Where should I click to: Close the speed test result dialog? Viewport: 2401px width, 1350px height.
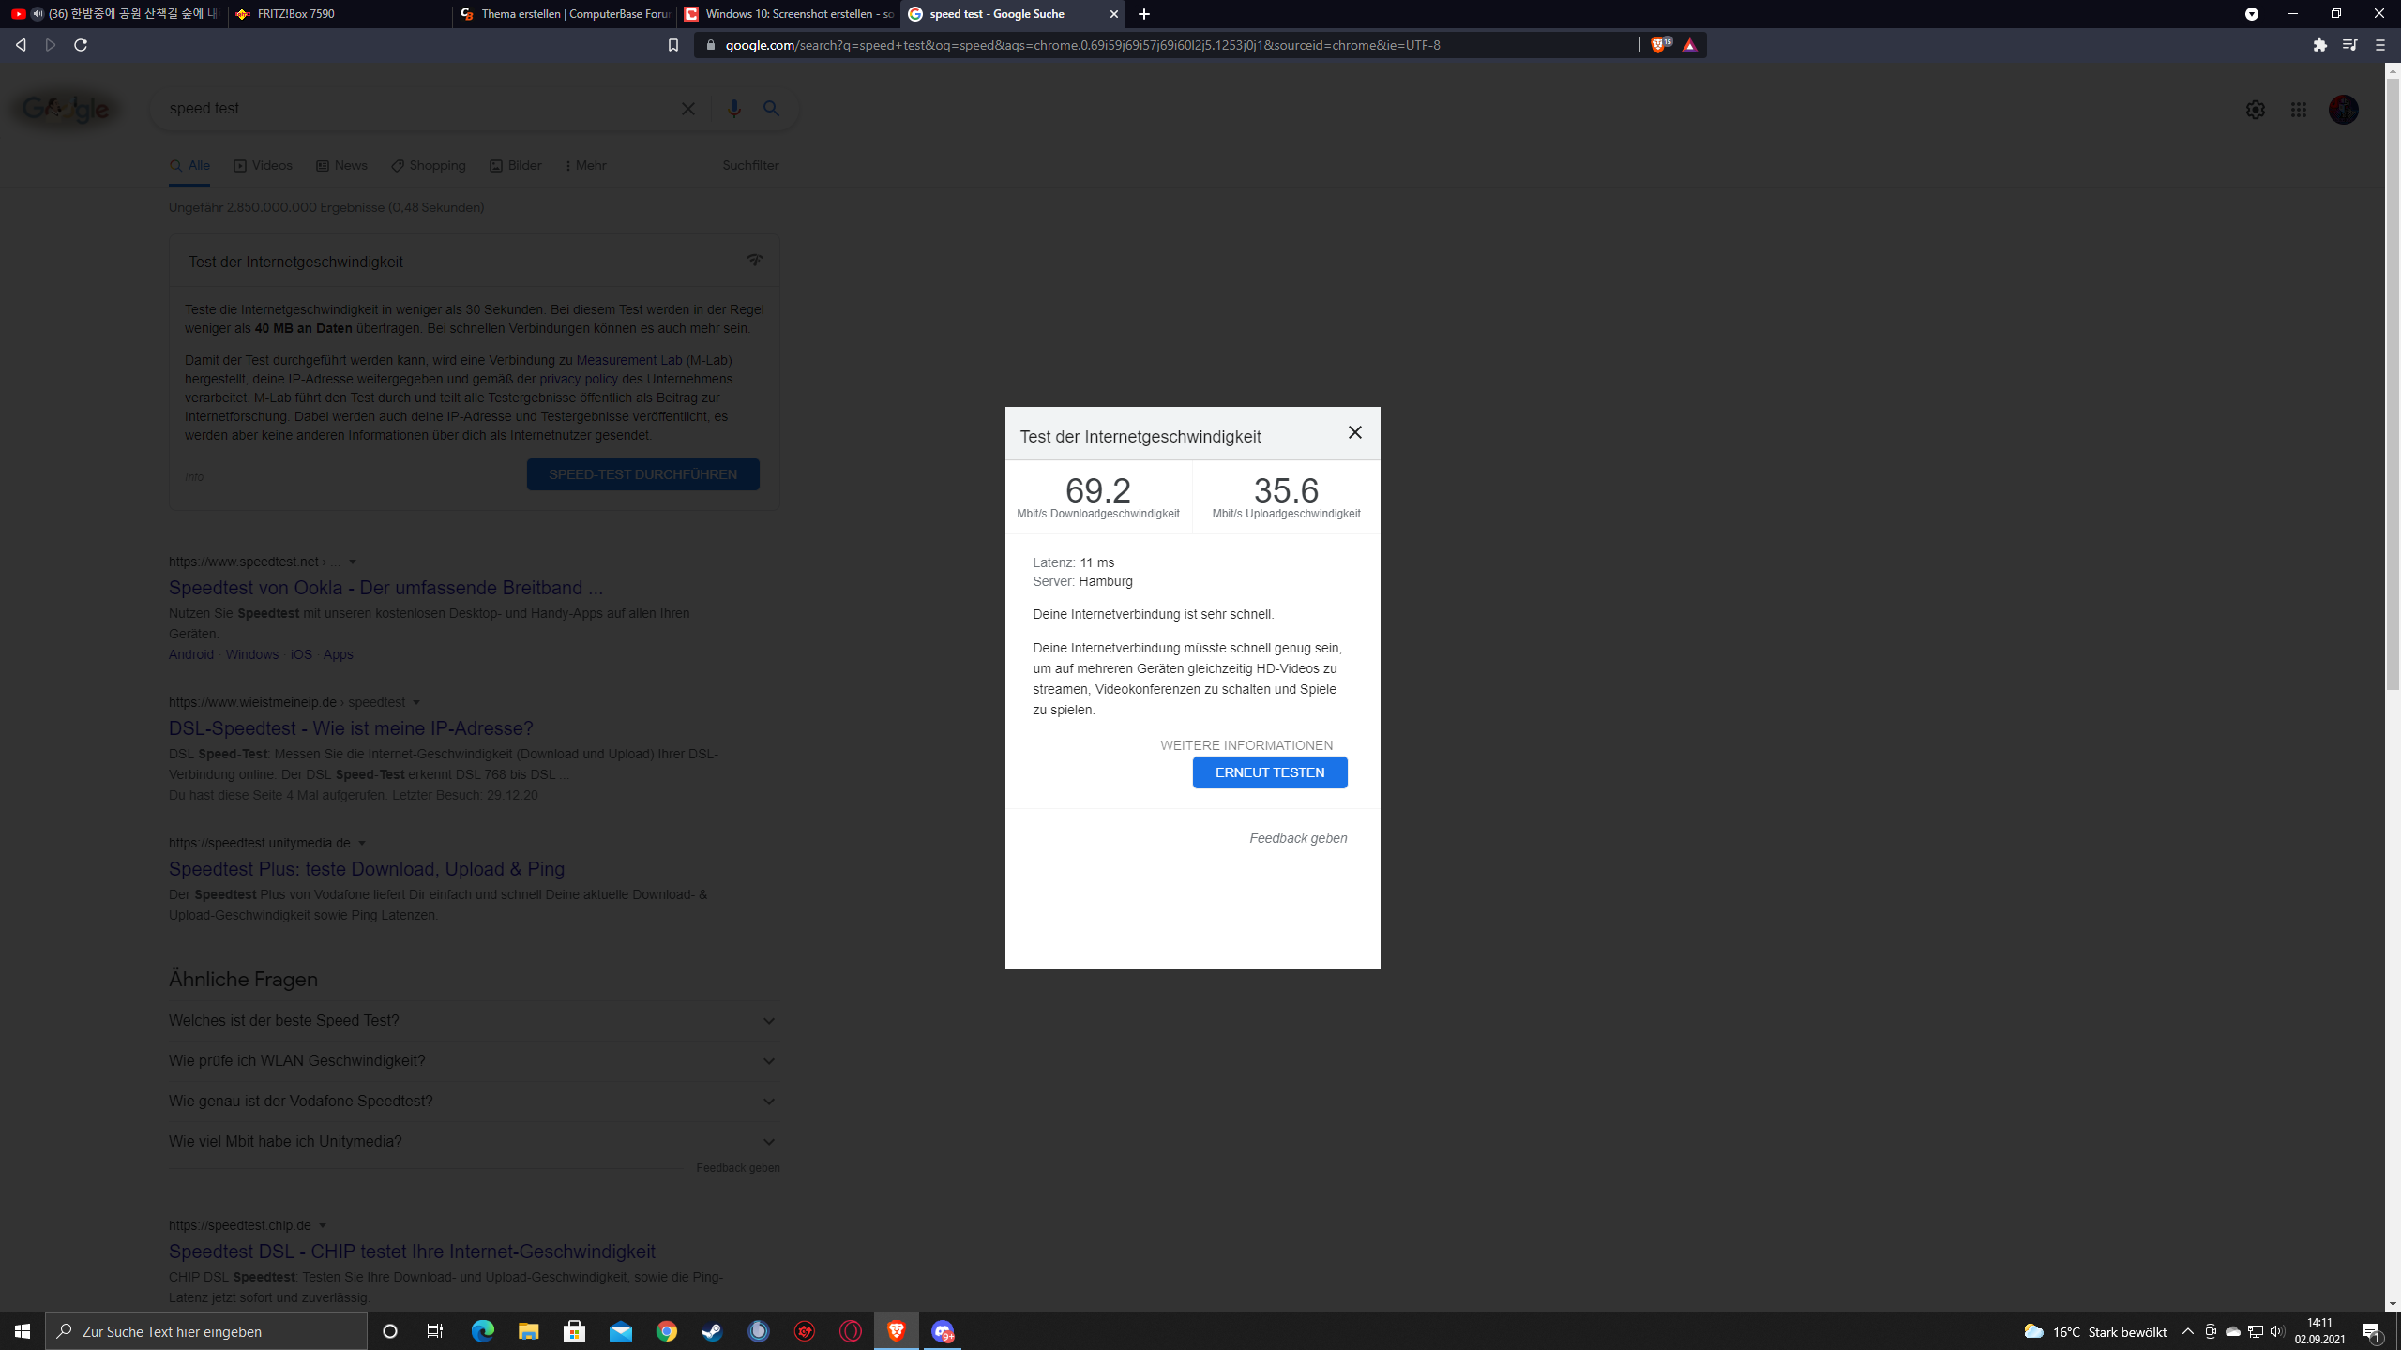(x=1354, y=432)
